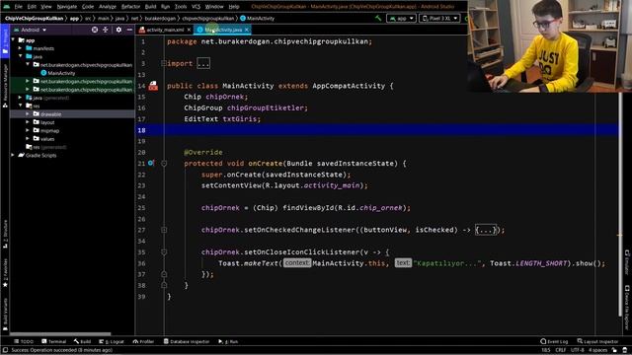This screenshot has width=632, height=355.
Task: Expand the manifests folder
Action: pos(20,48)
